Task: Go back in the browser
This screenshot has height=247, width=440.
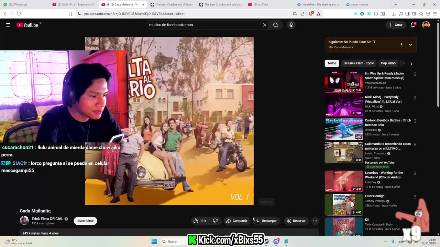Action: pyautogui.click(x=5, y=14)
